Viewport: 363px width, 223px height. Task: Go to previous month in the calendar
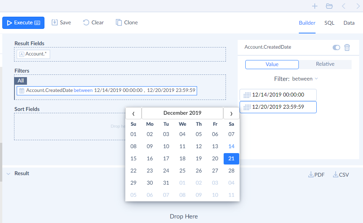click(x=133, y=113)
